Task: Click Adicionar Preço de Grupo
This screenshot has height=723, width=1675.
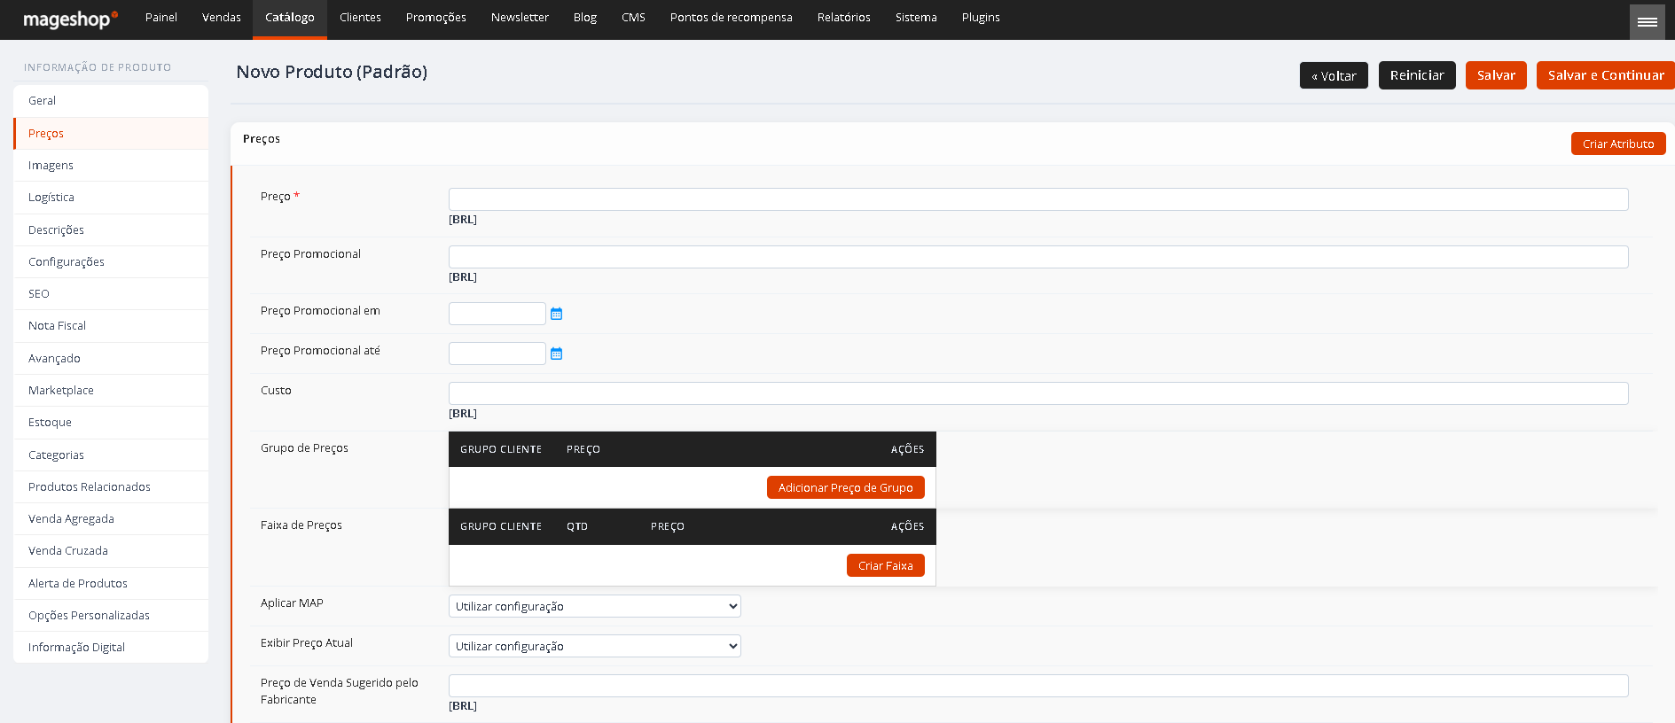Action: pyautogui.click(x=845, y=487)
